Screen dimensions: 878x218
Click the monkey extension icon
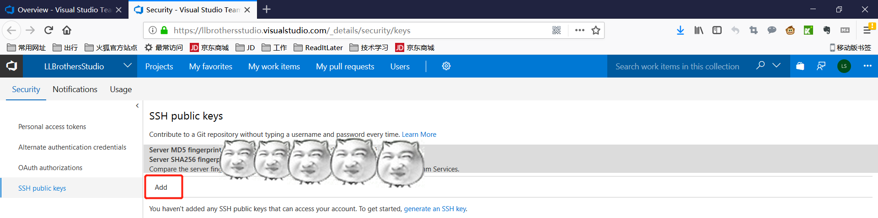pos(790,30)
